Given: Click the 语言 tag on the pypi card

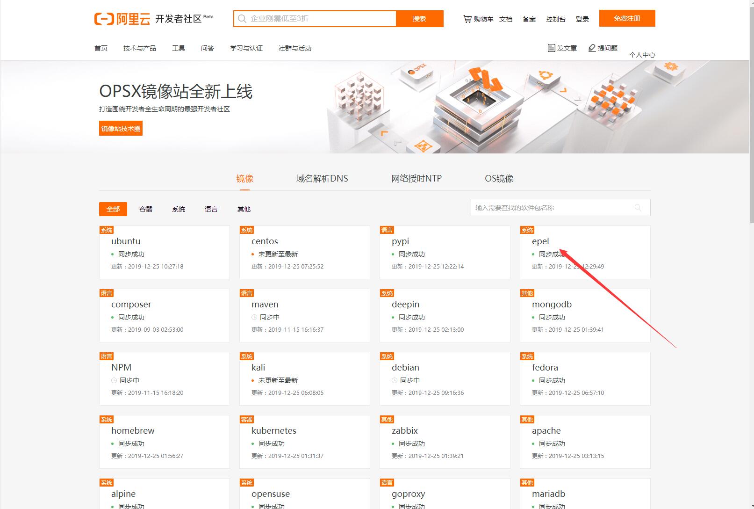Looking at the screenshot, I should pos(387,230).
